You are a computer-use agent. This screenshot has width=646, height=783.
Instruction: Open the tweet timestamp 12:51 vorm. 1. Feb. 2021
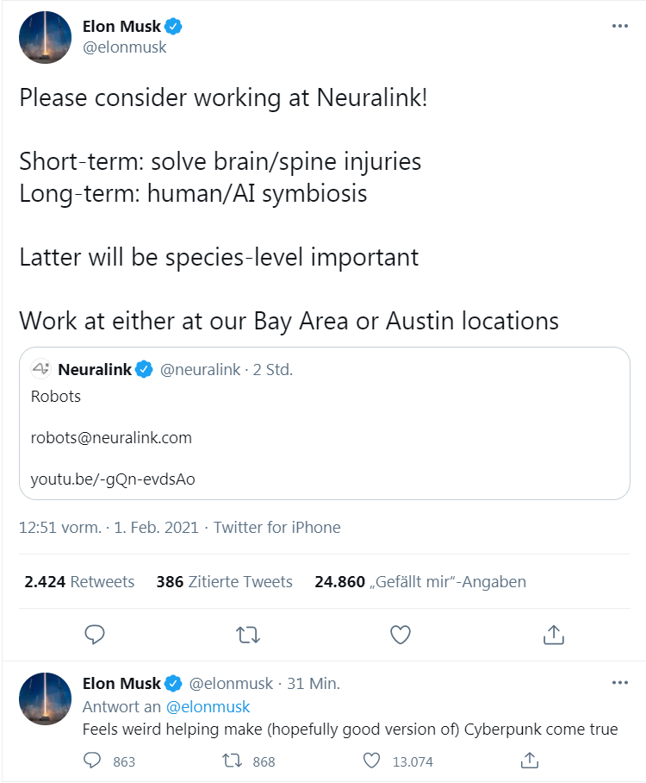click(x=109, y=528)
